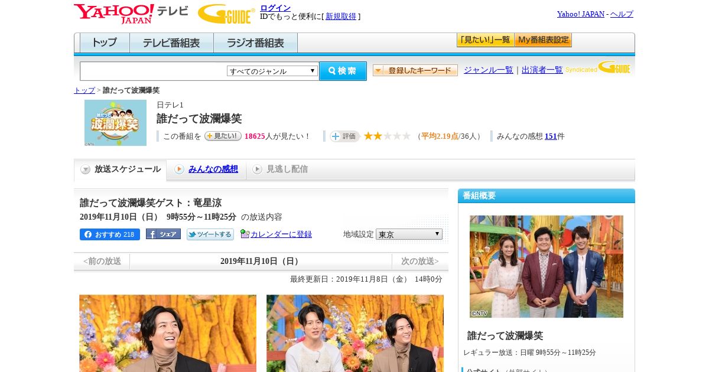Go to the Yahoo! JAPAN link in the header
Viewport: 709px width, 372px height.
(x=580, y=14)
